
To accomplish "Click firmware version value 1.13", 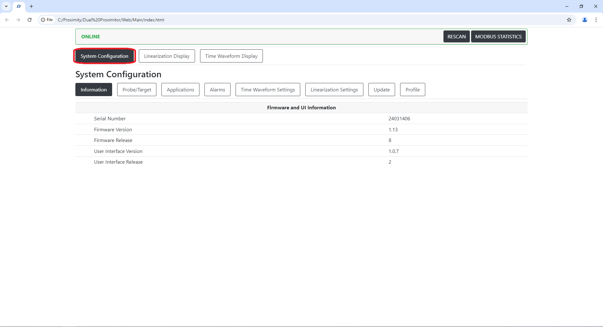I will click(x=393, y=129).
